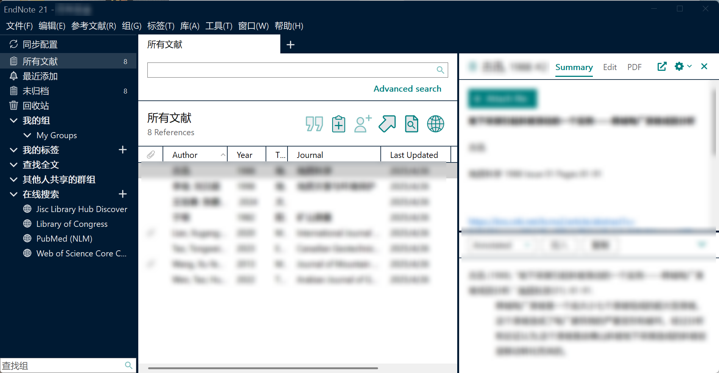
Task: Click the horizontal scrollbar under reference list
Action: [263, 368]
